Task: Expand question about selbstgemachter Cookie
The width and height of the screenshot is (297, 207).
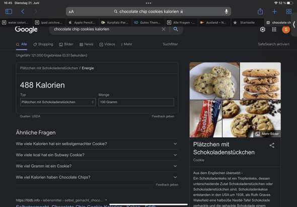Action: pos(97,144)
